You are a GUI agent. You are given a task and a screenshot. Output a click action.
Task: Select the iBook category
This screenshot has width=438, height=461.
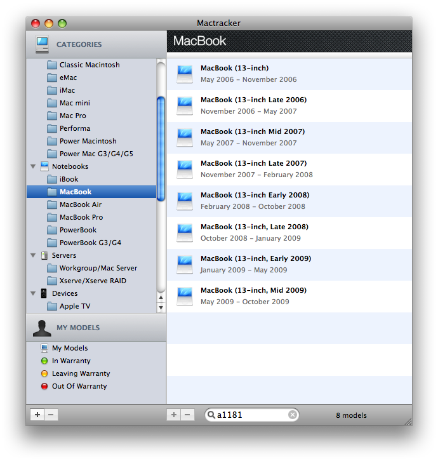click(x=91, y=179)
